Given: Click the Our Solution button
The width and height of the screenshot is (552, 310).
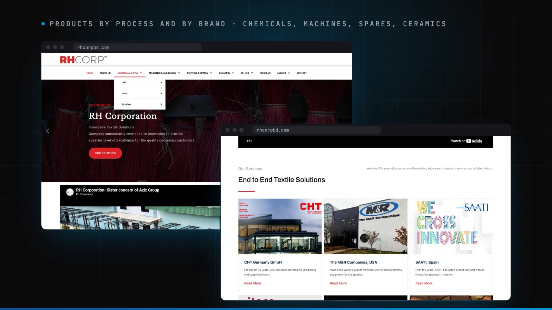Looking at the screenshot, I should (x=105, y=153).
